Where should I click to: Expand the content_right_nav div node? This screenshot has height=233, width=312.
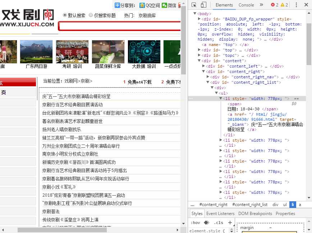pyautogui.click(x=208, y=76)
